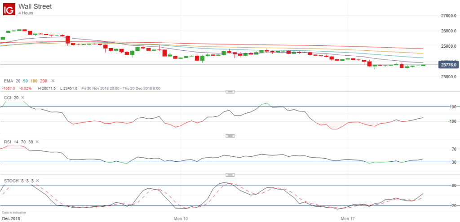The width and height of the screenshot is (460, 222).
Task: Click the 4 Hours timeframe label
Action: [x=26, y=13]
